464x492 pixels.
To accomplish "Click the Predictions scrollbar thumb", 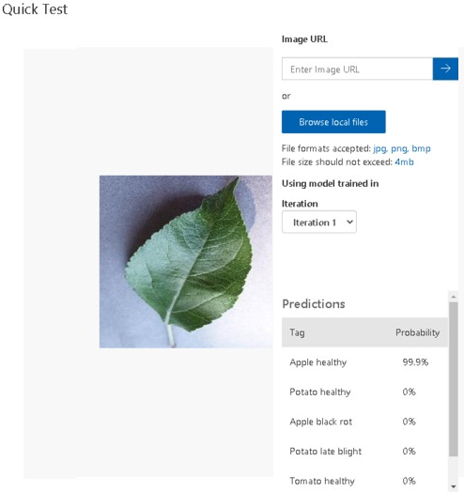I will point(453,379).
